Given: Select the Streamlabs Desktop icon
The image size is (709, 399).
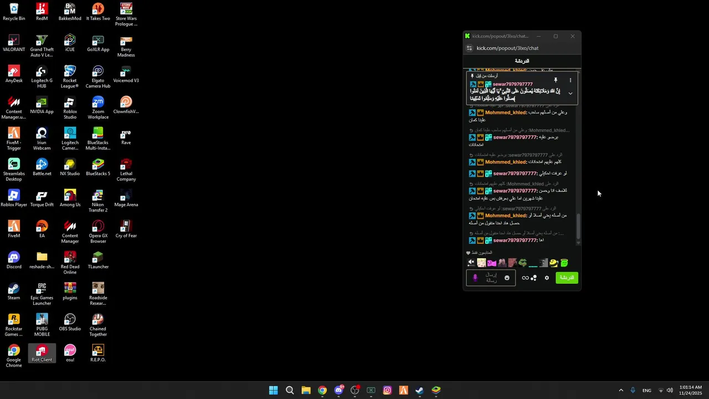Looking at the screenshot, I should click(x=14, y=170).
